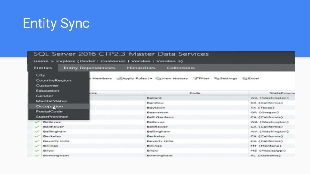This screenshot has height=174, width=310.
Task: Select Billings in Name column
Action: pos(50,146)
